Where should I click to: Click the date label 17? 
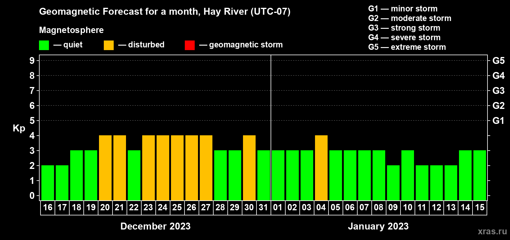pos(62,207)
